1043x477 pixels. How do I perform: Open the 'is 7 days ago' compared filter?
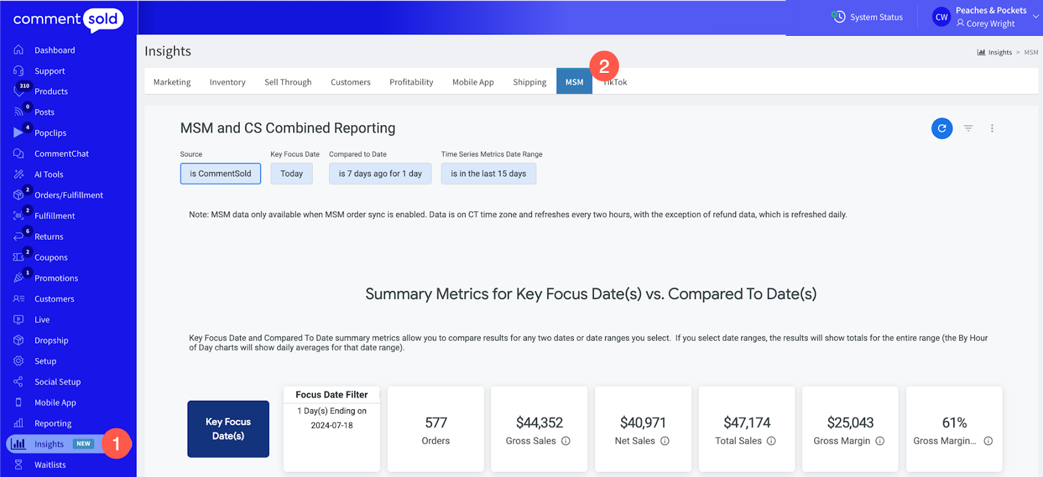(x=380, y=174)
